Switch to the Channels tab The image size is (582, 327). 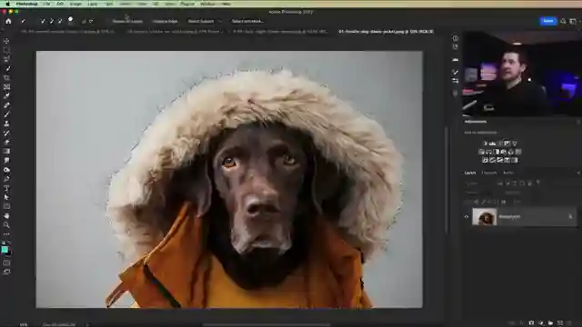(x=489, y=173)
